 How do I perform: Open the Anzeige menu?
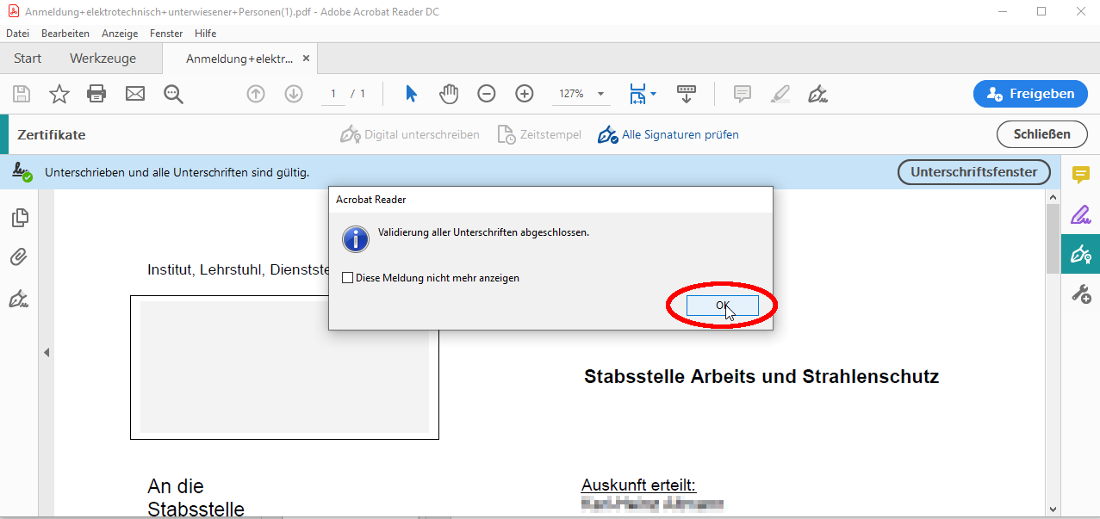click(120, 33)
